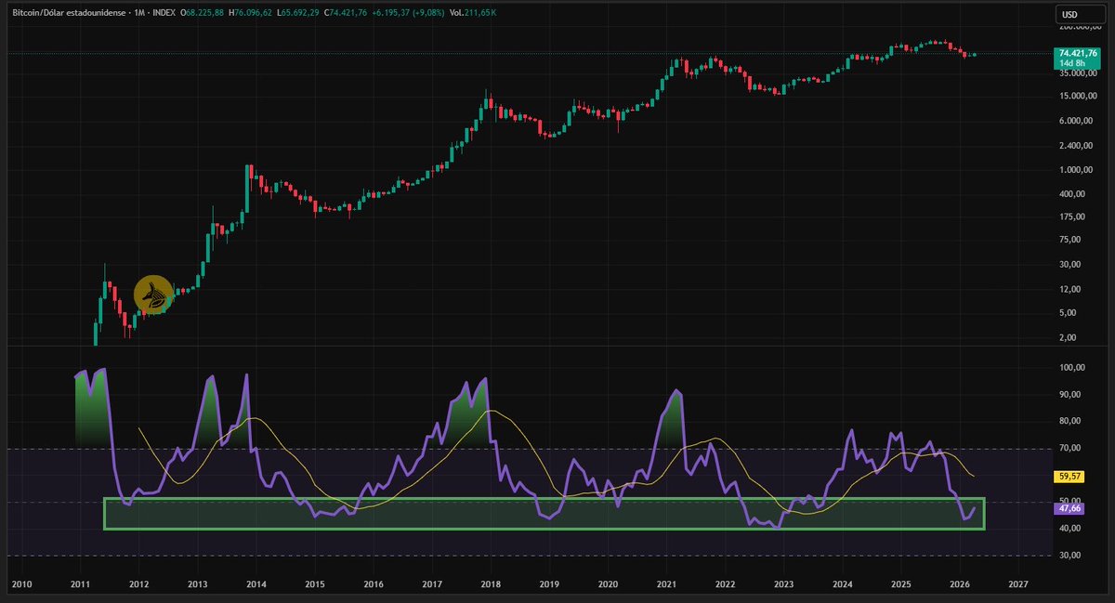Screen dimensions: 1115x603
Task: Click the yellow bull logo watermark
Action: pos(153,295)
